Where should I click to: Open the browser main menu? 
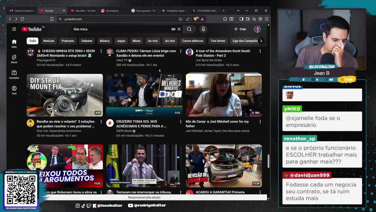[267, 19]
